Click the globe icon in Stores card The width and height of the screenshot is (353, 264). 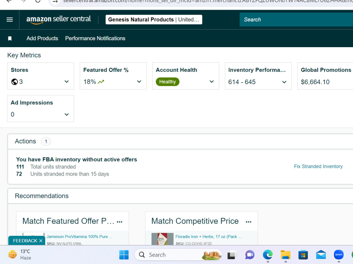(x=14, y=82)
